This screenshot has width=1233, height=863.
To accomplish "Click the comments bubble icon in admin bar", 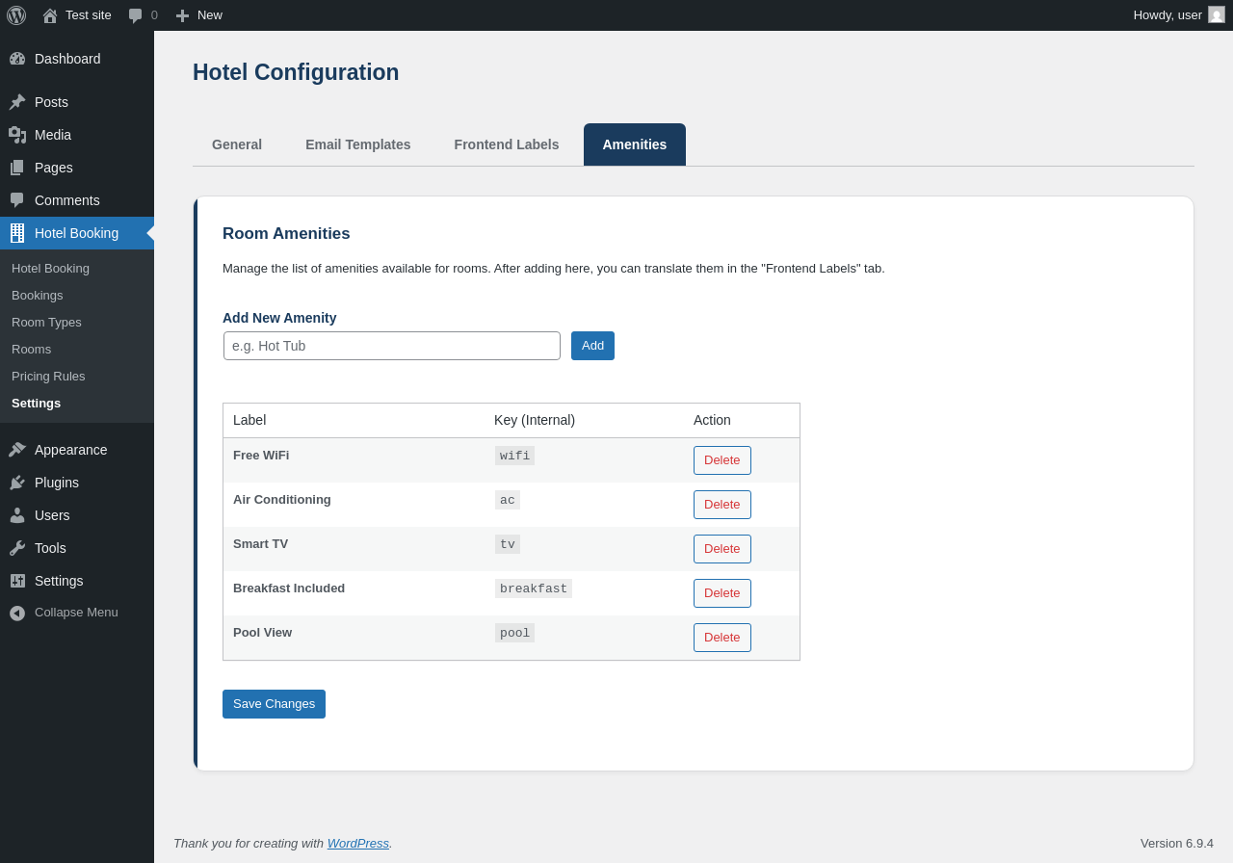I will click(x=136, y=15).
